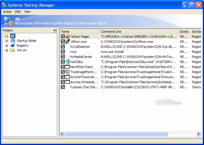This screenshot has width=204, height=145.
Task: Click the All folder icon in tree
Action: pyautogui.click(x=6, y=36)
